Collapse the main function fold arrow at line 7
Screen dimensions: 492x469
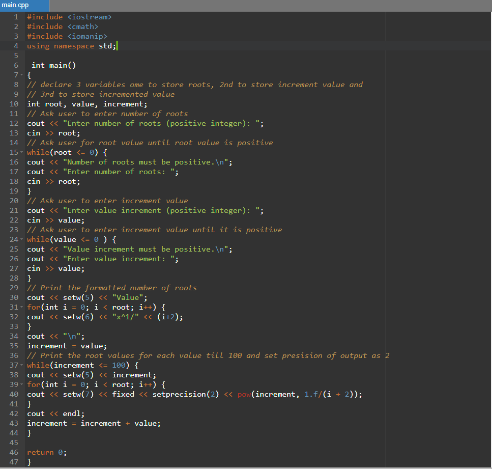pos(22,75)
